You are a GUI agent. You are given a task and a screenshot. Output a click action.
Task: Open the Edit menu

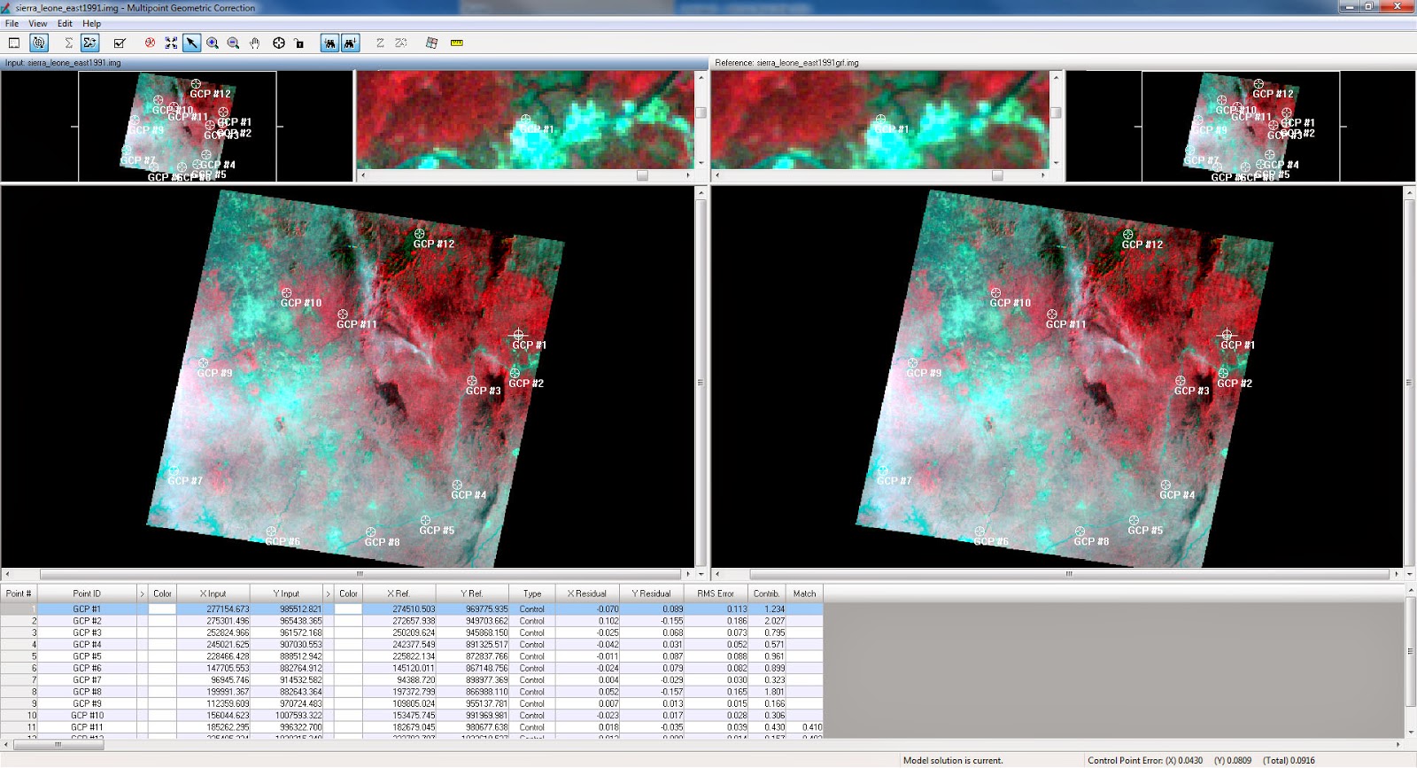pyautogui.click(x=65, y=24)
